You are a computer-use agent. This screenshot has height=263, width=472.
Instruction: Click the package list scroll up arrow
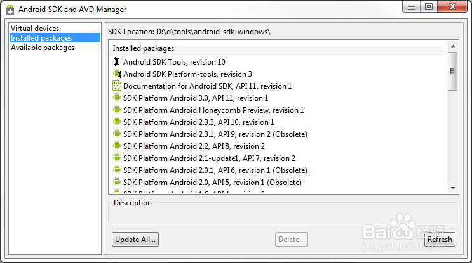(x=453, y=46)
